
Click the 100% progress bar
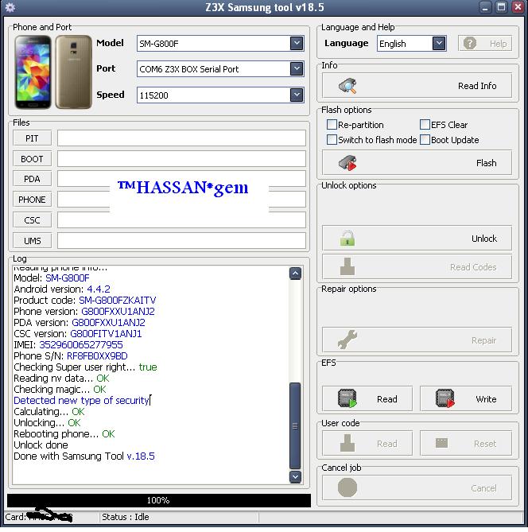[159, 500]
